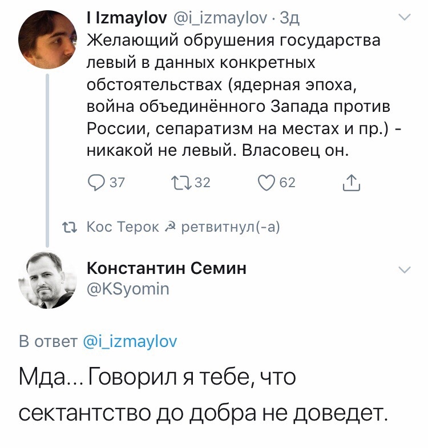The width and height of the screenshot is (428, 448).
Task: Like the tweet with the heart icon
Action: 266,183
